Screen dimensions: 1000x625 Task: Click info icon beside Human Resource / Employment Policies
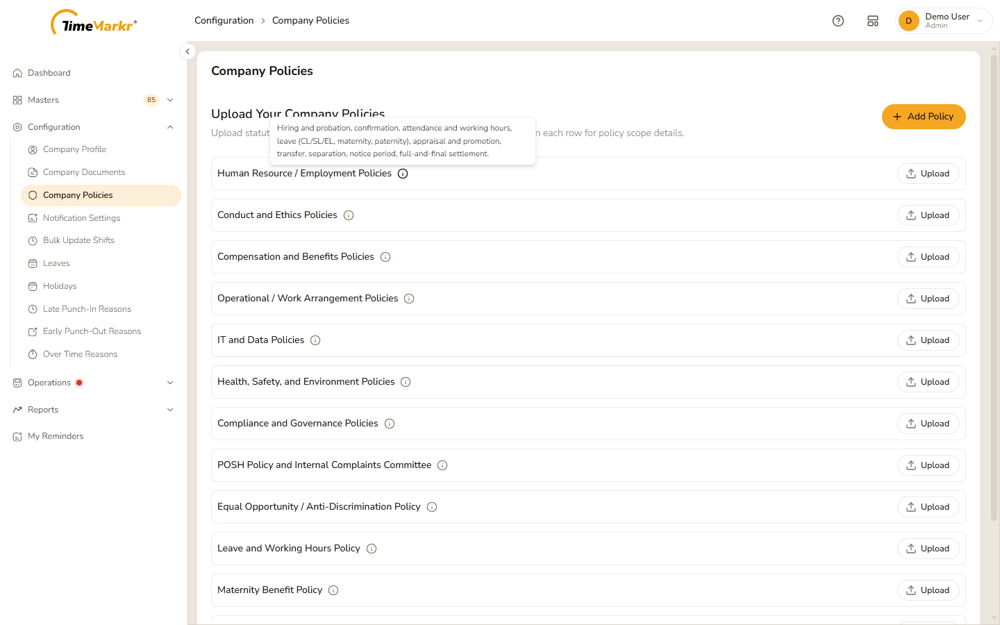[403, 174]
